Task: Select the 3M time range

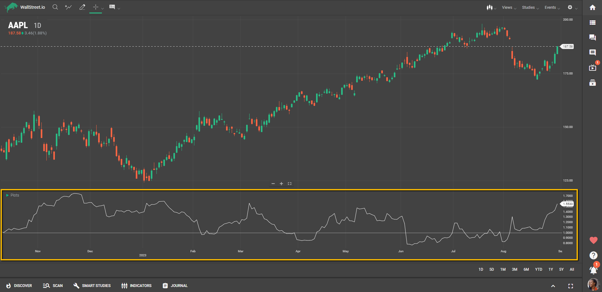Action: click(515, 269)
